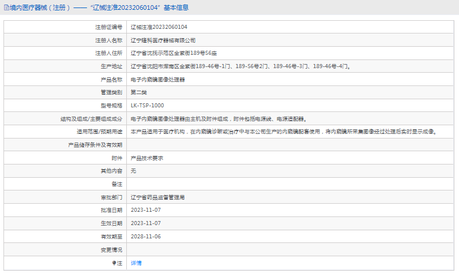The height and width of the screenshot is (273, 459).
Task: Select product name 电子内窥镜图像处理器
Action: [158, 80]
